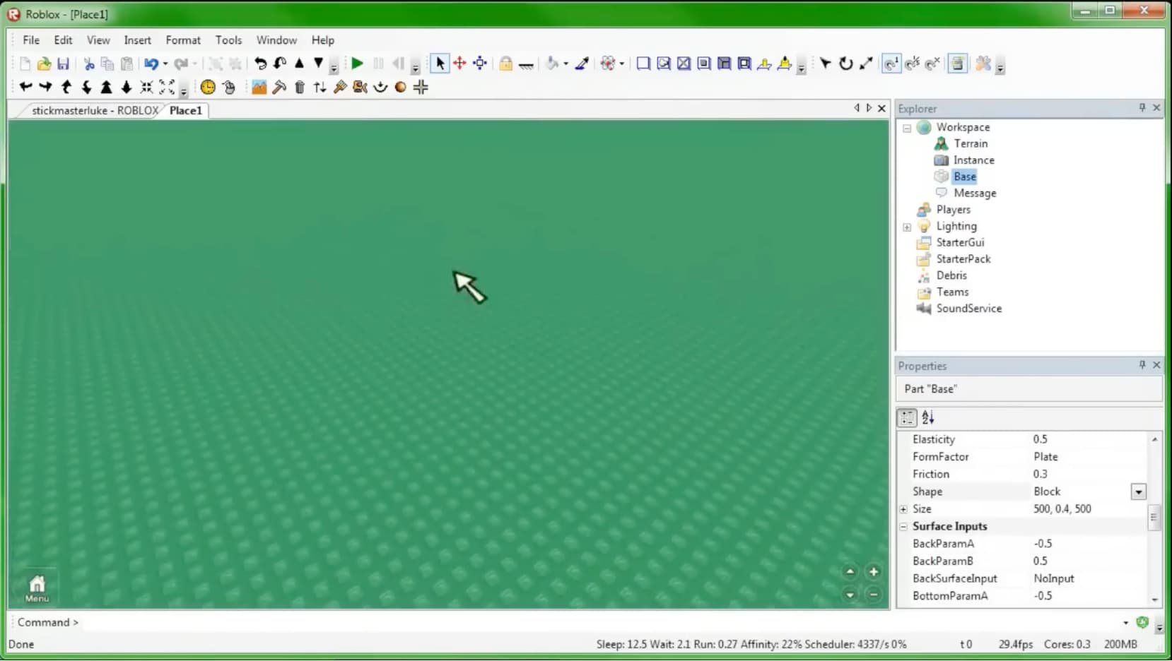Expand the Lighting tree node
This screenshot has width=1172, height=661.
[x=908, y=227]
